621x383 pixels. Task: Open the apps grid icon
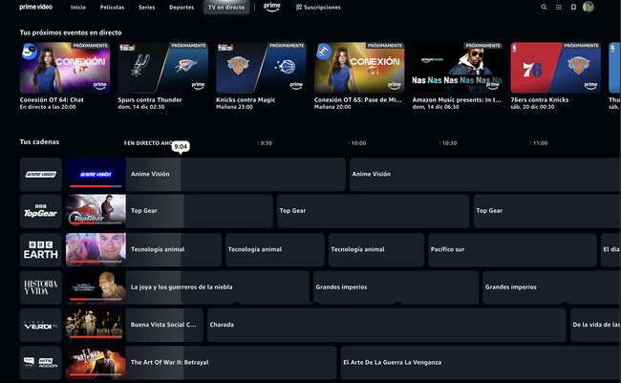[x=558, y=7]
